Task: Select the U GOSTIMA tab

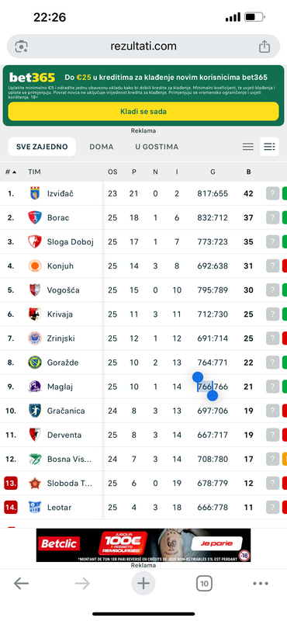Action: [x=157, y=147]
